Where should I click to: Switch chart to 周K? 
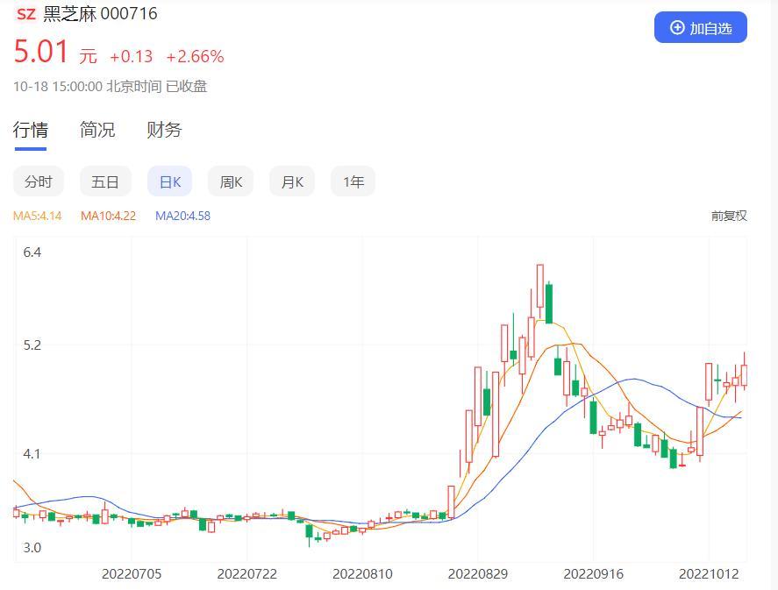coord(231,181)
